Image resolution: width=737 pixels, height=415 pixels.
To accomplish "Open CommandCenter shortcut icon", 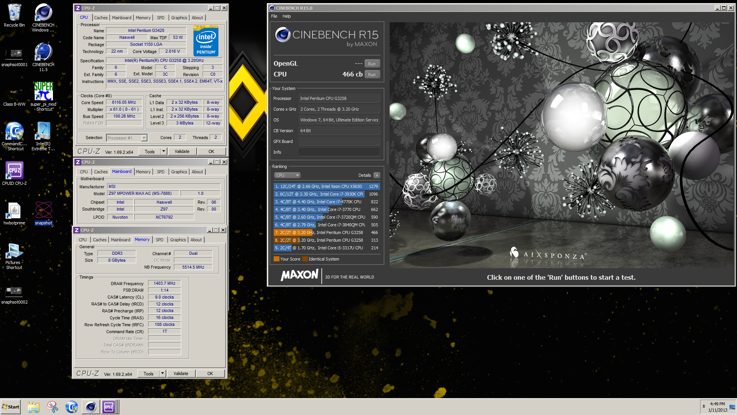I will click(14, 136).
